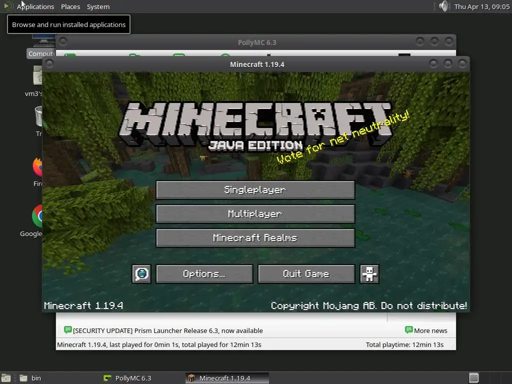Click the PollyMC window menu button
Screen dimensions: 512x384
pyautogui.click(x=63, y=41)
